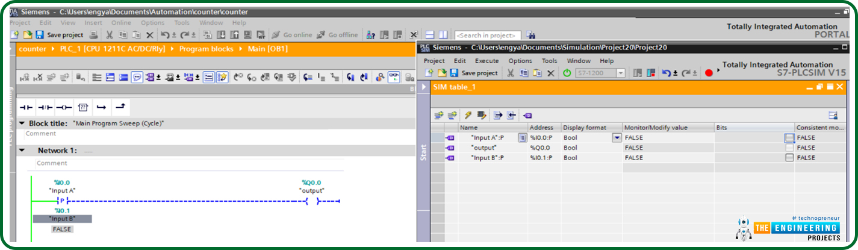Collapse the Block title section
Viewport: 858px width, 250px height.
pyautogui.click(x=22, y=123)
